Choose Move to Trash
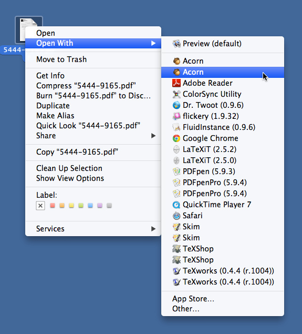 [x=61, y=59]
